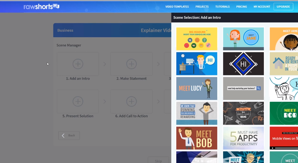Open the Video Templates menu
This screenshot has width=298, height=163.
tap(177, 7)
